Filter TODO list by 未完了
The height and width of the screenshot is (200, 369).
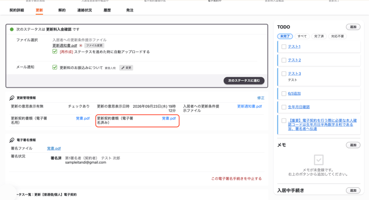click(x=285, y=36)
